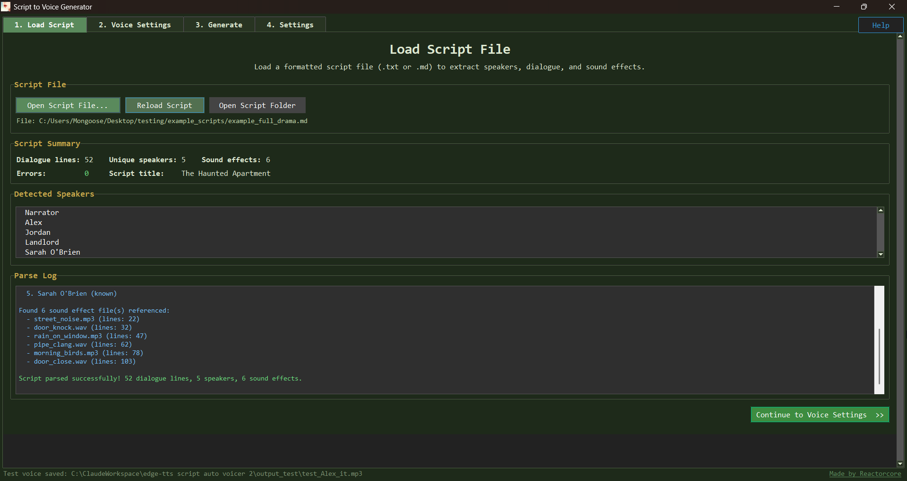Select the Load Script tab

(44, 25)
